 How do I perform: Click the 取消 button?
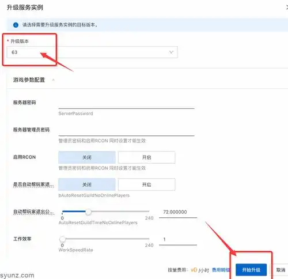pyautogui.click(x=281, y=270)
